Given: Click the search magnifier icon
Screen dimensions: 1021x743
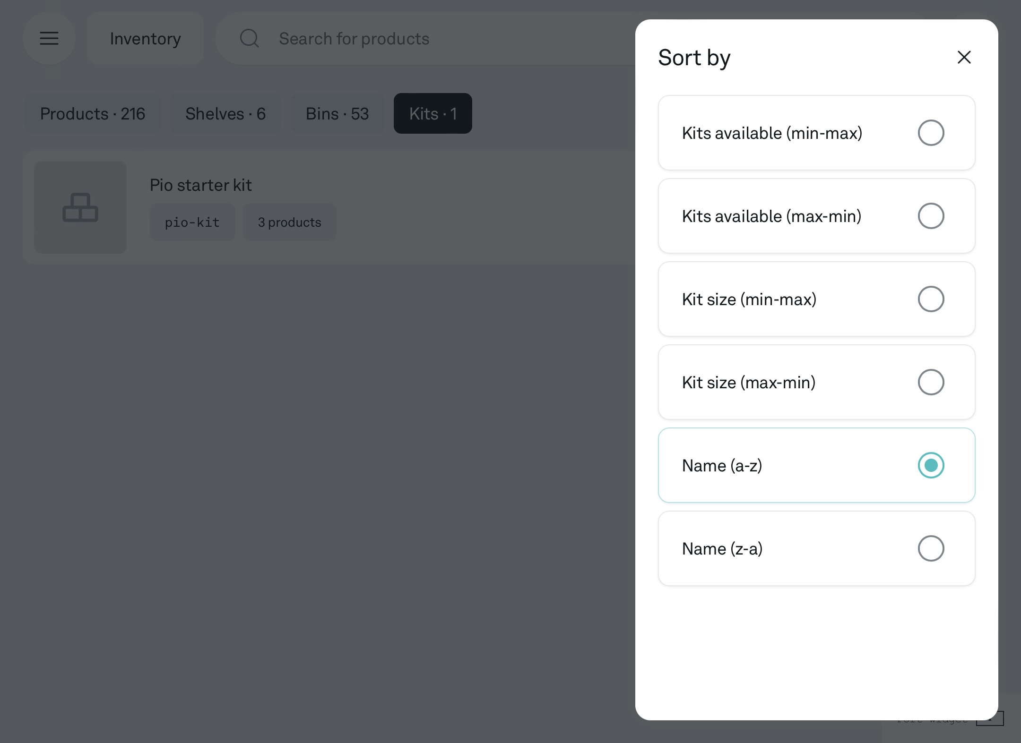Looking at the screenshot, I should (x=249, y=38).
